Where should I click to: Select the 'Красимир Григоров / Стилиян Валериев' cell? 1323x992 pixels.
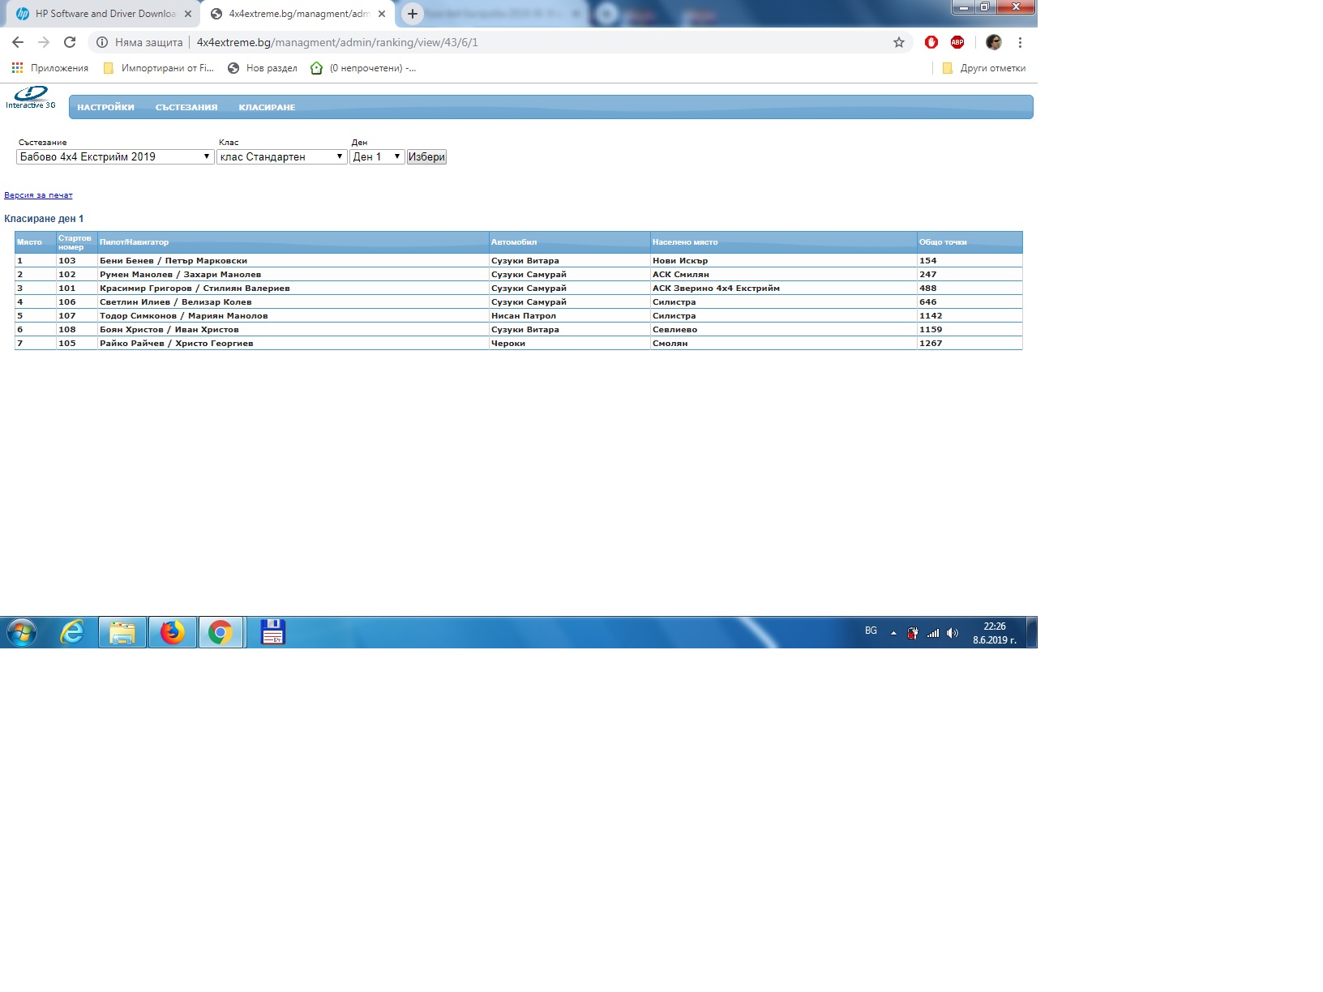[293, 289]
